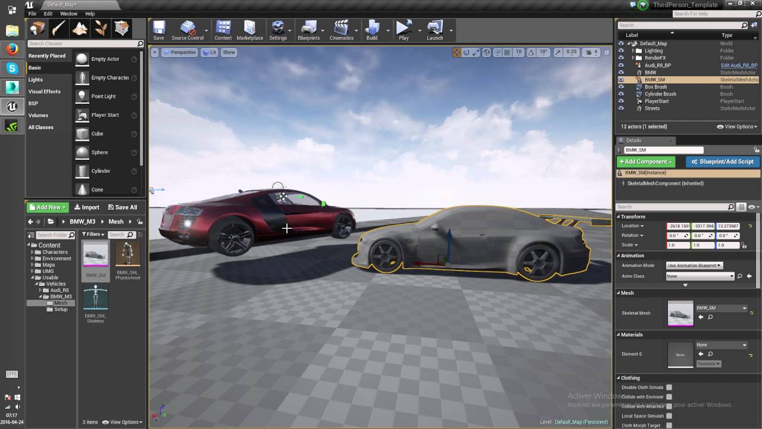Expand the Characters folder in Content tree
The width and height of the screenshot is (762, 429).
[33, 252]
